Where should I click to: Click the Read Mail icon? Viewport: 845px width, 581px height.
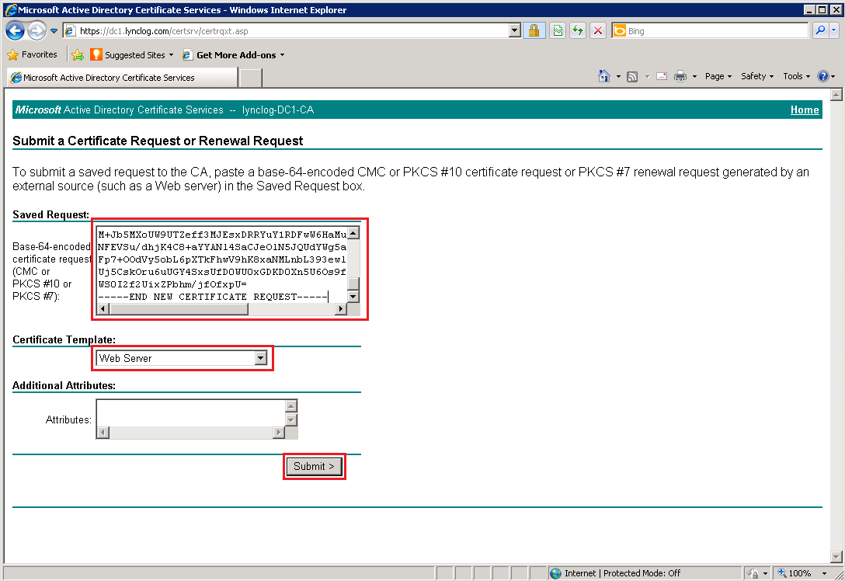[662, 77]
